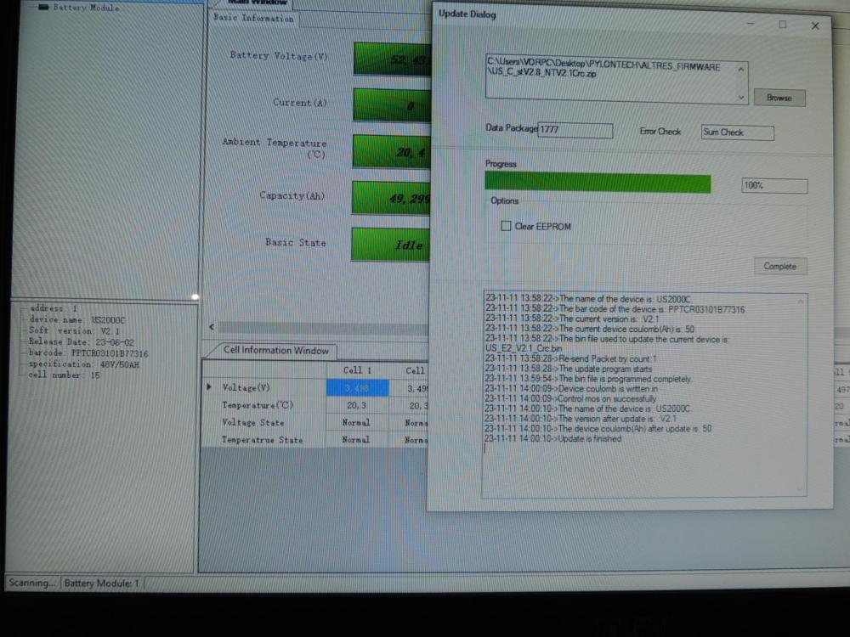Screen dimensions: 850x637
Task: Click the 'specification: 48V/50AH' tree row
Action: pos(84,364)
